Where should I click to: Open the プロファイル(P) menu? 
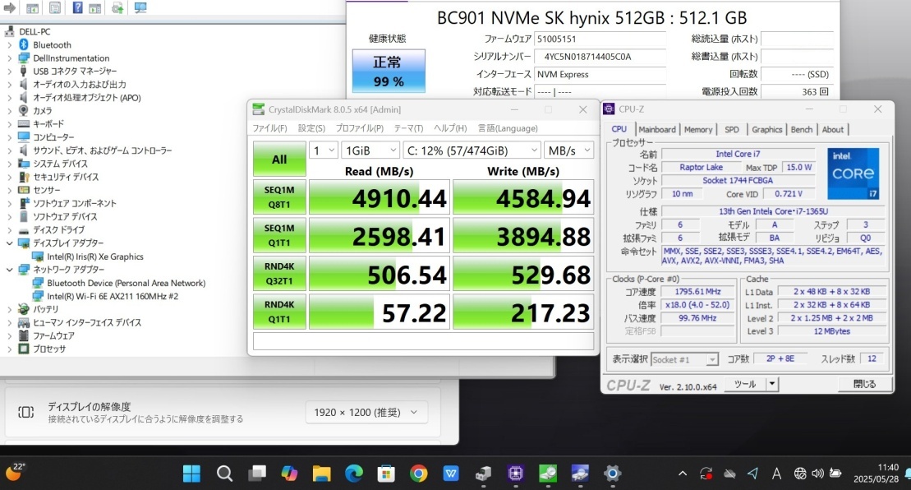360,128
